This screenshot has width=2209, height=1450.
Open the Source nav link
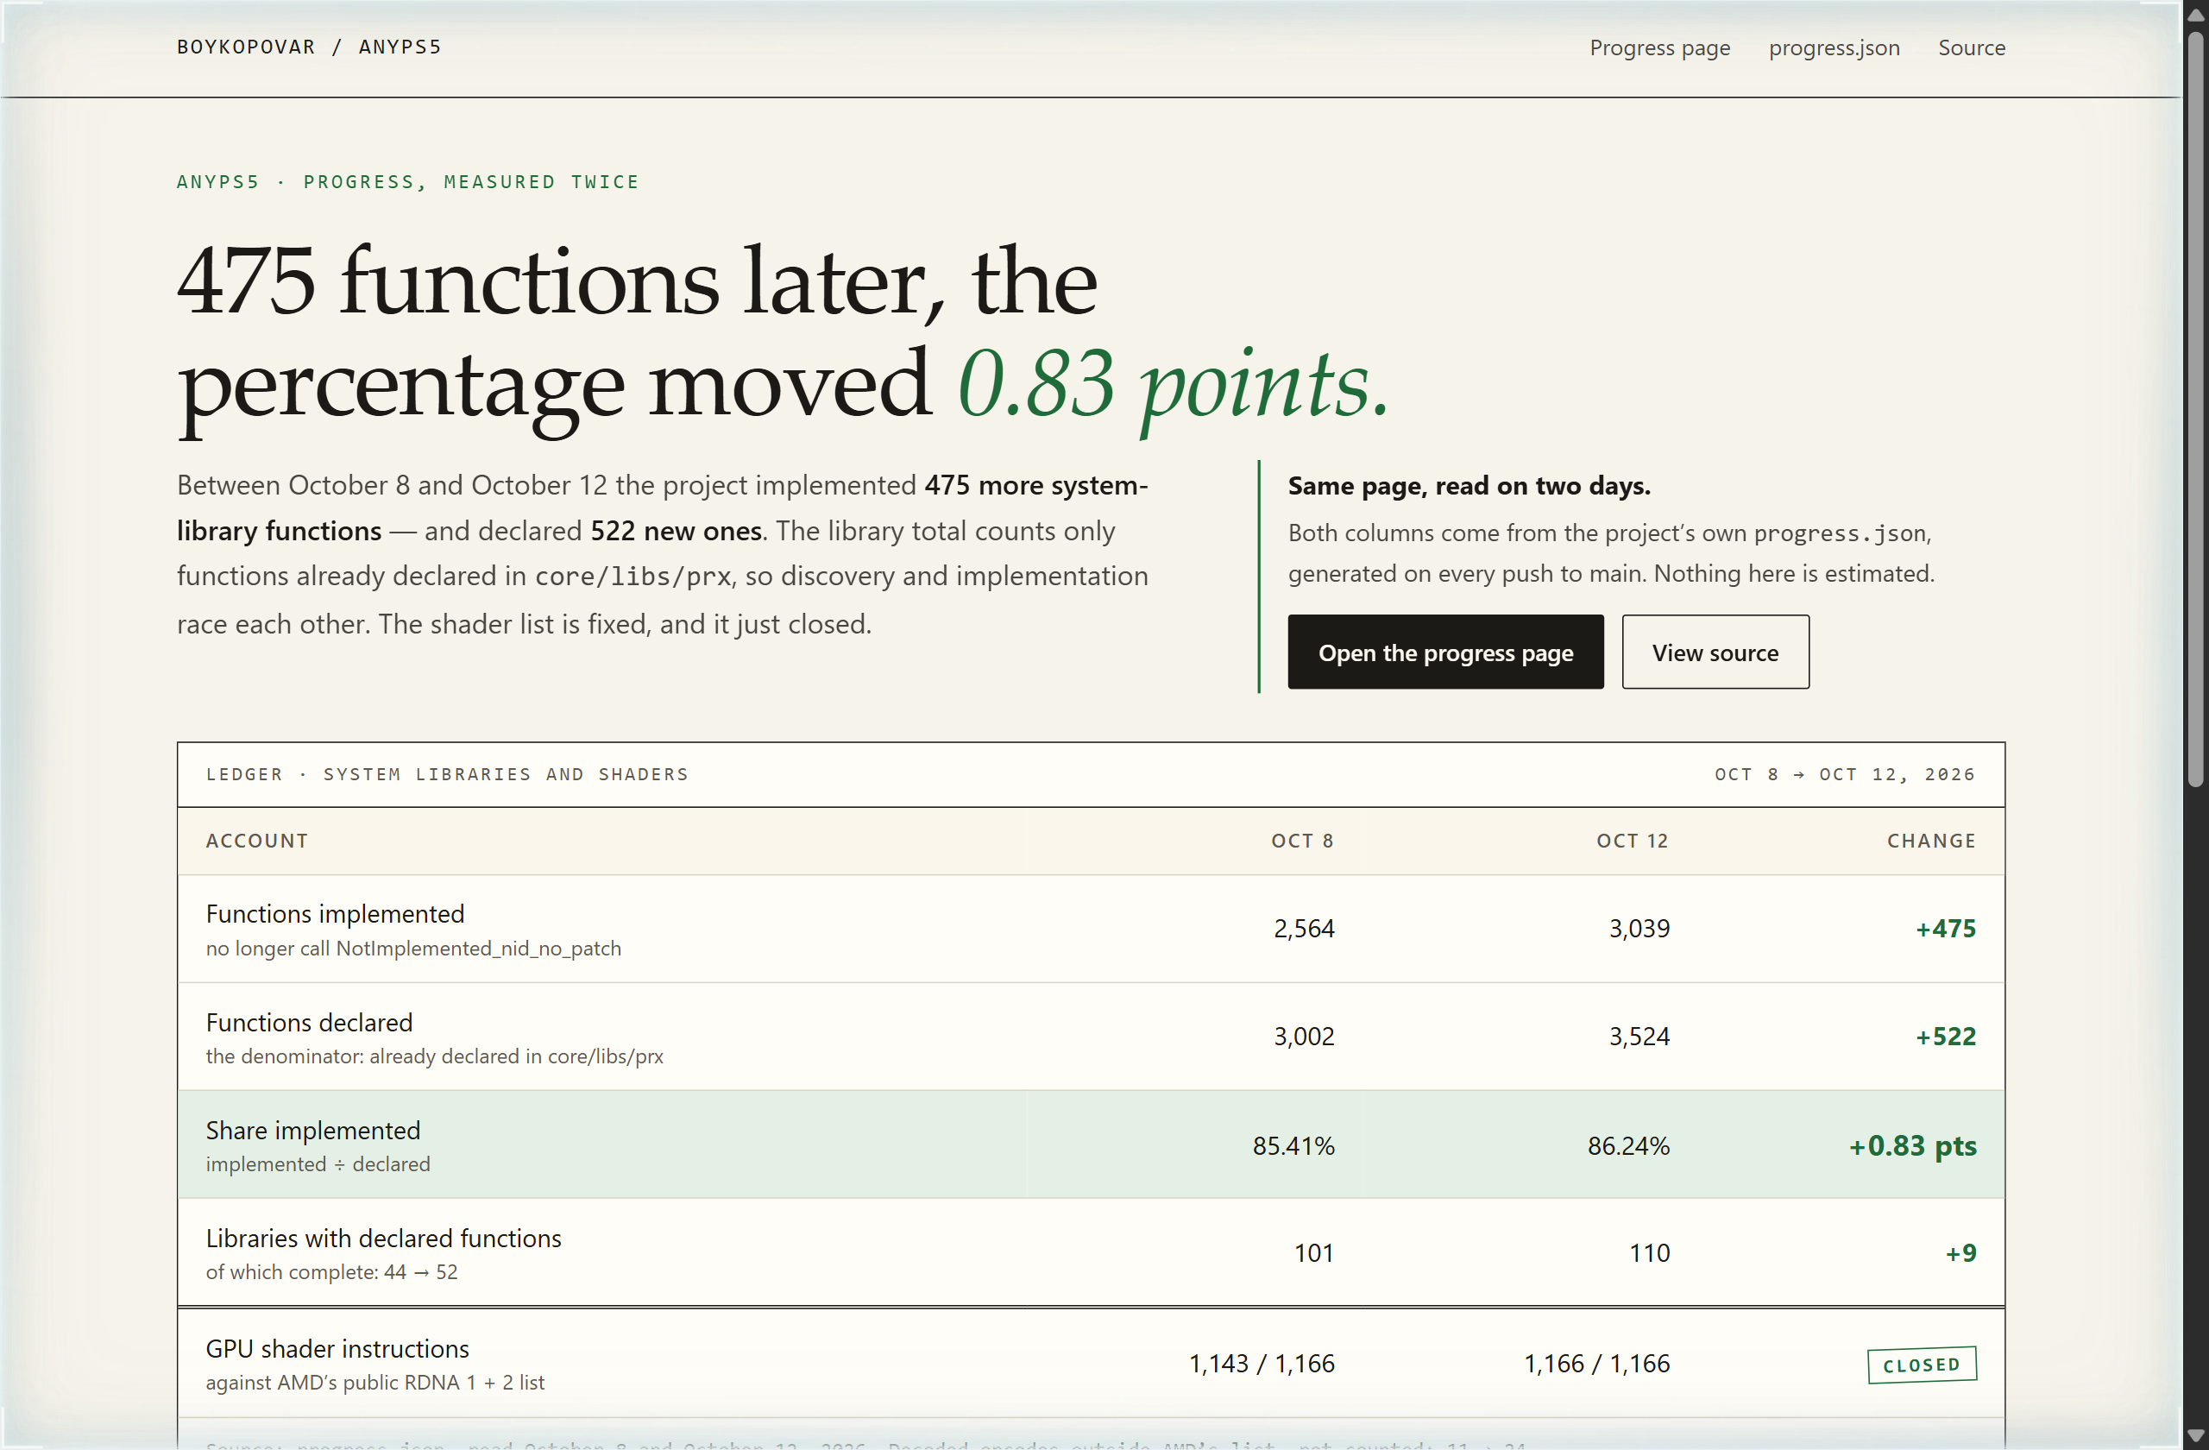click(x=1972, y=47)
